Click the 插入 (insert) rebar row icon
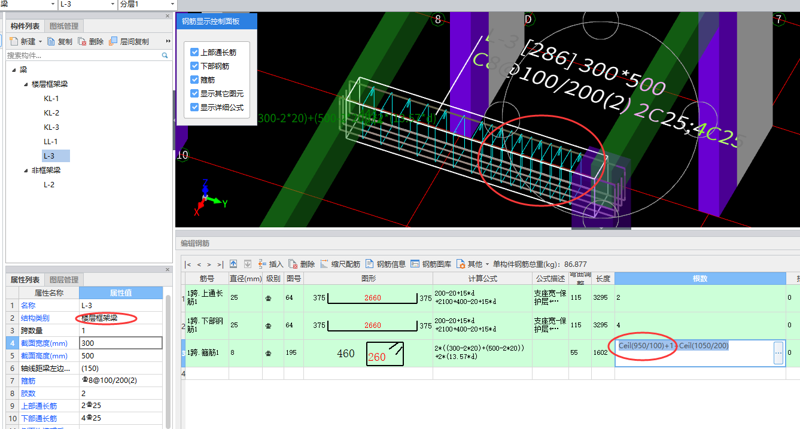Image resolution: width=800 pixels, height=429 pixels. pos(262,264)
